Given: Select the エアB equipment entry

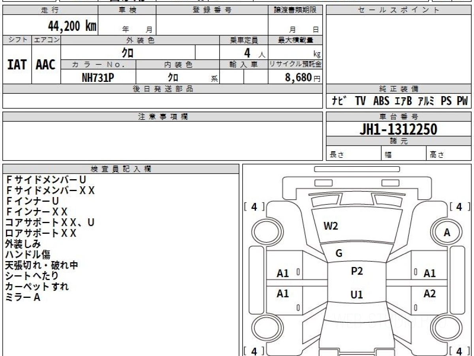Looking at the screenshot, I should click(x=403, y=101).
